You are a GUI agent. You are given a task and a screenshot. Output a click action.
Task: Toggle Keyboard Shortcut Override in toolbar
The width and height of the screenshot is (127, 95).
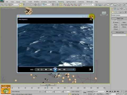pos(61,5)
